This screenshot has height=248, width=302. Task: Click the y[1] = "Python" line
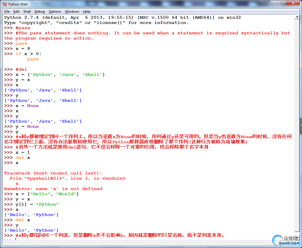[x=37, y=204]
